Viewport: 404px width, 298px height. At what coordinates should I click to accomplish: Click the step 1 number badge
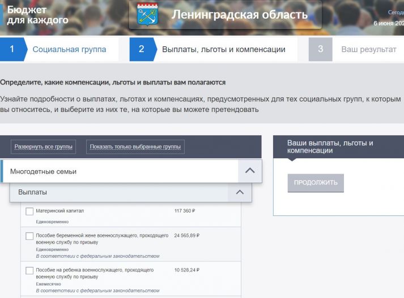11,50
